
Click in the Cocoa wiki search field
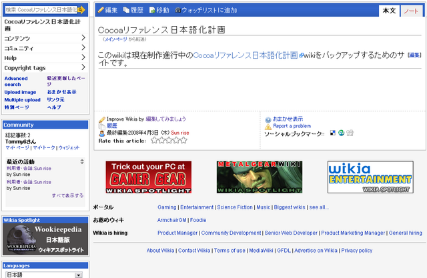click(x=41, y=10)
